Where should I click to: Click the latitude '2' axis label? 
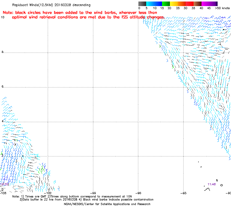[x=2, y=156]
